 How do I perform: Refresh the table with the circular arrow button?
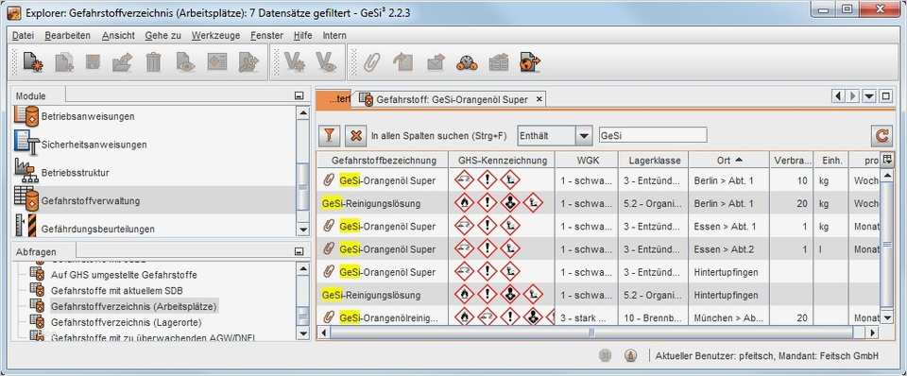881,136
